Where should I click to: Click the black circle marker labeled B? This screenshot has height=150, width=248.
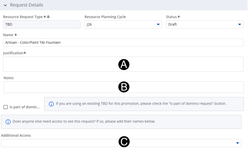click(124, 87)
